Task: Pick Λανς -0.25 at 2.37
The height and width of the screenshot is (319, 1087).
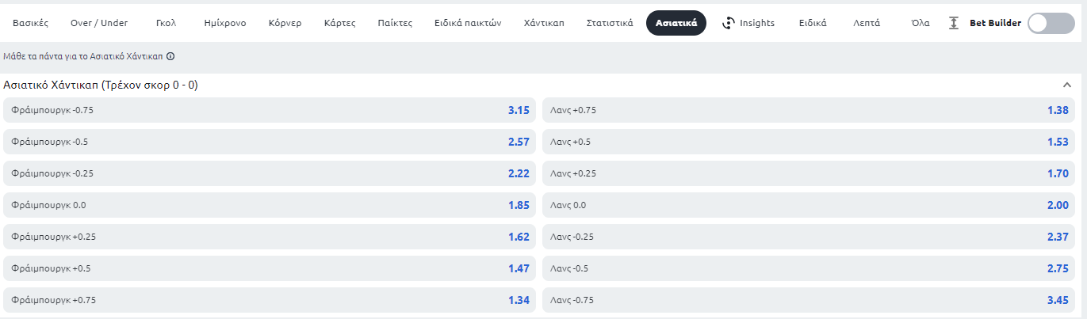Action: tap(809, 237)
